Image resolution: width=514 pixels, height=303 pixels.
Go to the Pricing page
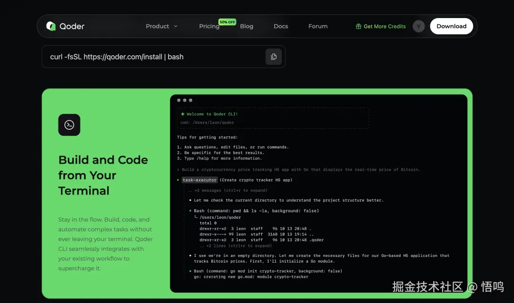pyautogui.click(x=209, y=26)
